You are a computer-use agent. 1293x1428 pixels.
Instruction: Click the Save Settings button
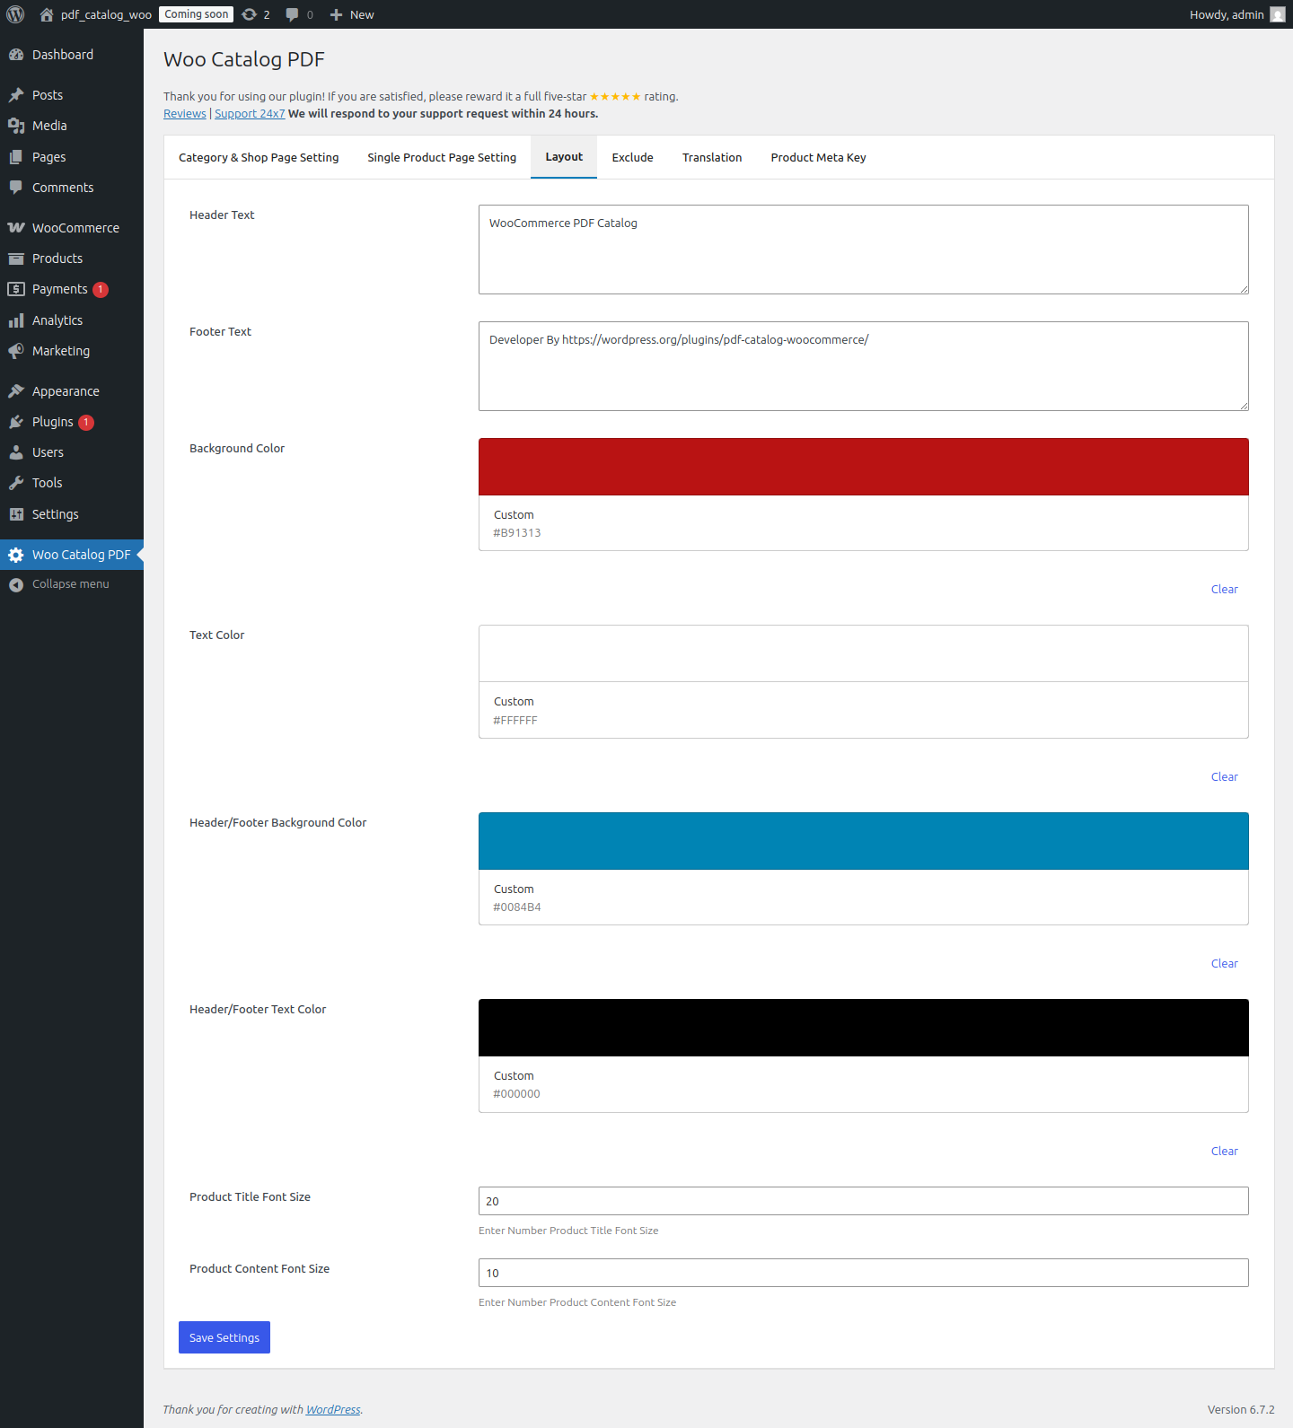click(x=224, y=1337)
